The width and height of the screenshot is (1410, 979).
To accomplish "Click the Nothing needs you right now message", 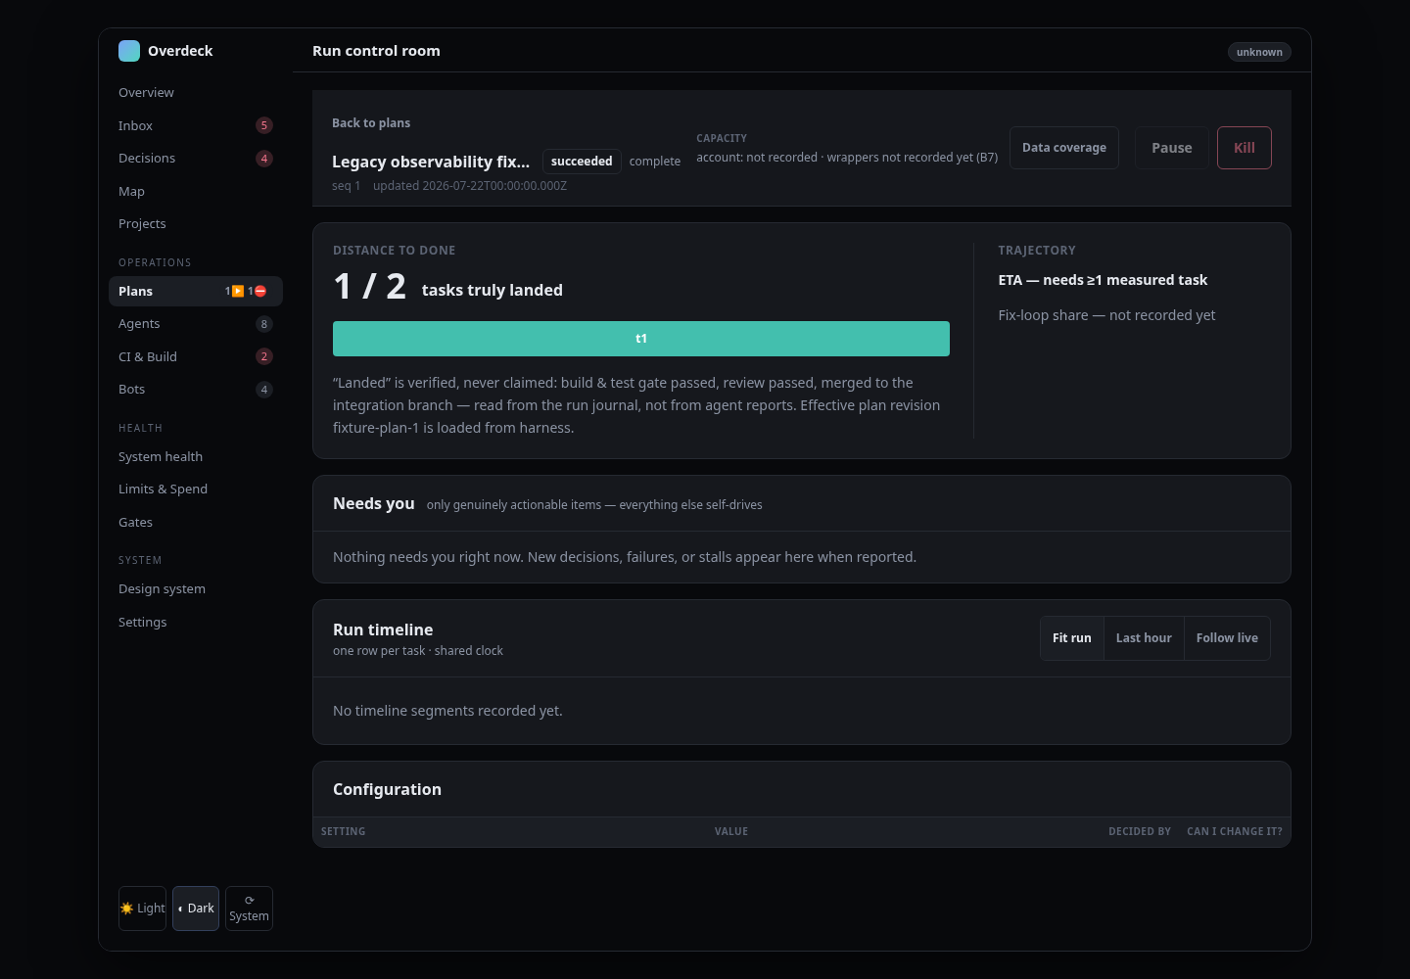I will tap(625, 557).
